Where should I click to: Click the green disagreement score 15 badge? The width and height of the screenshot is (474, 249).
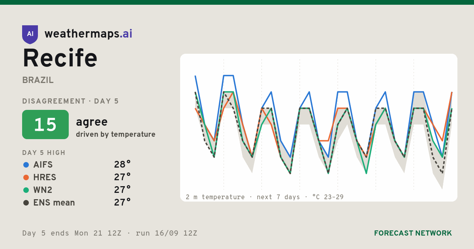tap(45, 124)
